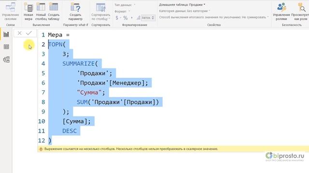Open Manage roles (Управление ролями)
Image resolution: width=309 pixels, height=173 pixels.
(281, 12)
